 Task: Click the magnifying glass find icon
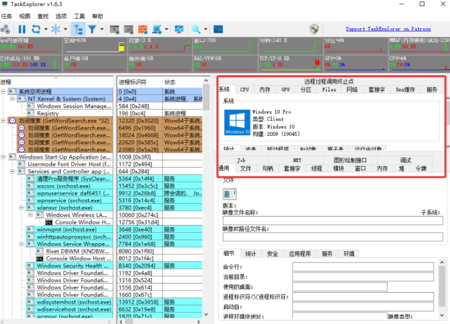tap(196, 29)
